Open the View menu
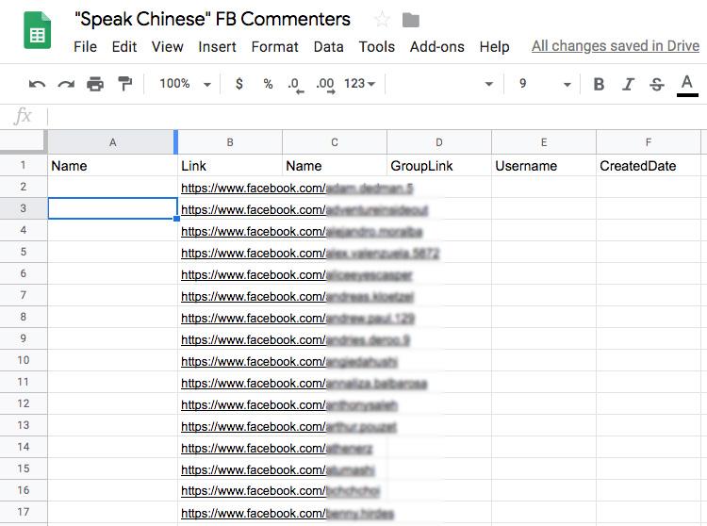Image resolution: width=707 pixels, height=526 pixels. tap(167, 47)
